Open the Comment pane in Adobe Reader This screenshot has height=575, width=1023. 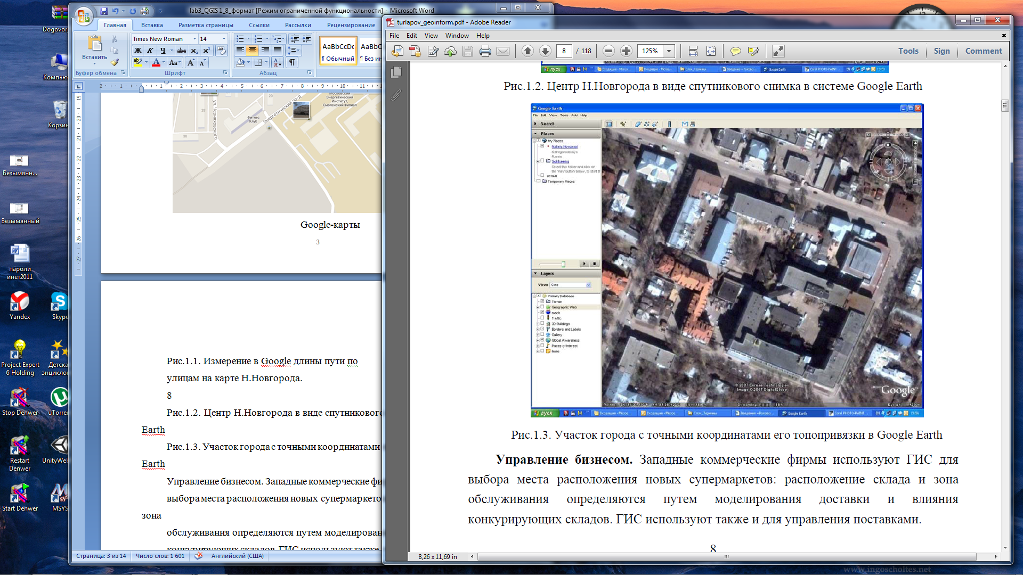984,51
